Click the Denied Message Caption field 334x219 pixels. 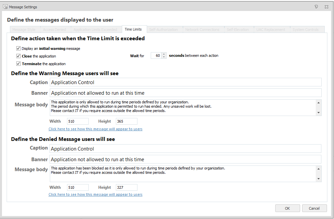[185, 149]
